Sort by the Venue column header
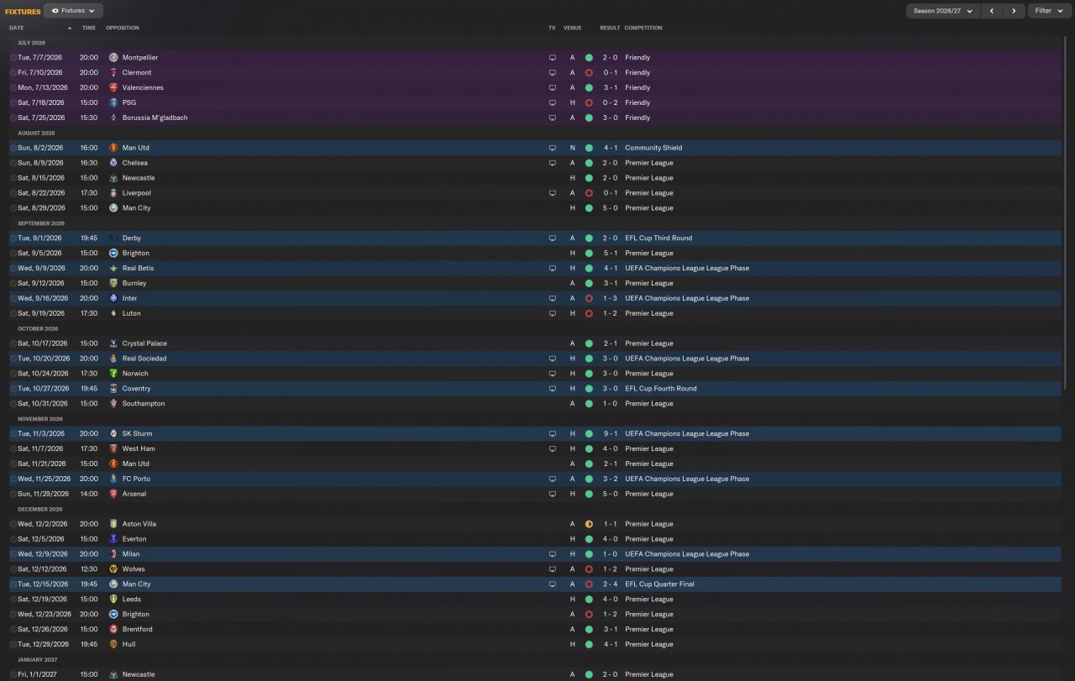The height and width of the screenshot is (681, 1075). coord(573,28)
